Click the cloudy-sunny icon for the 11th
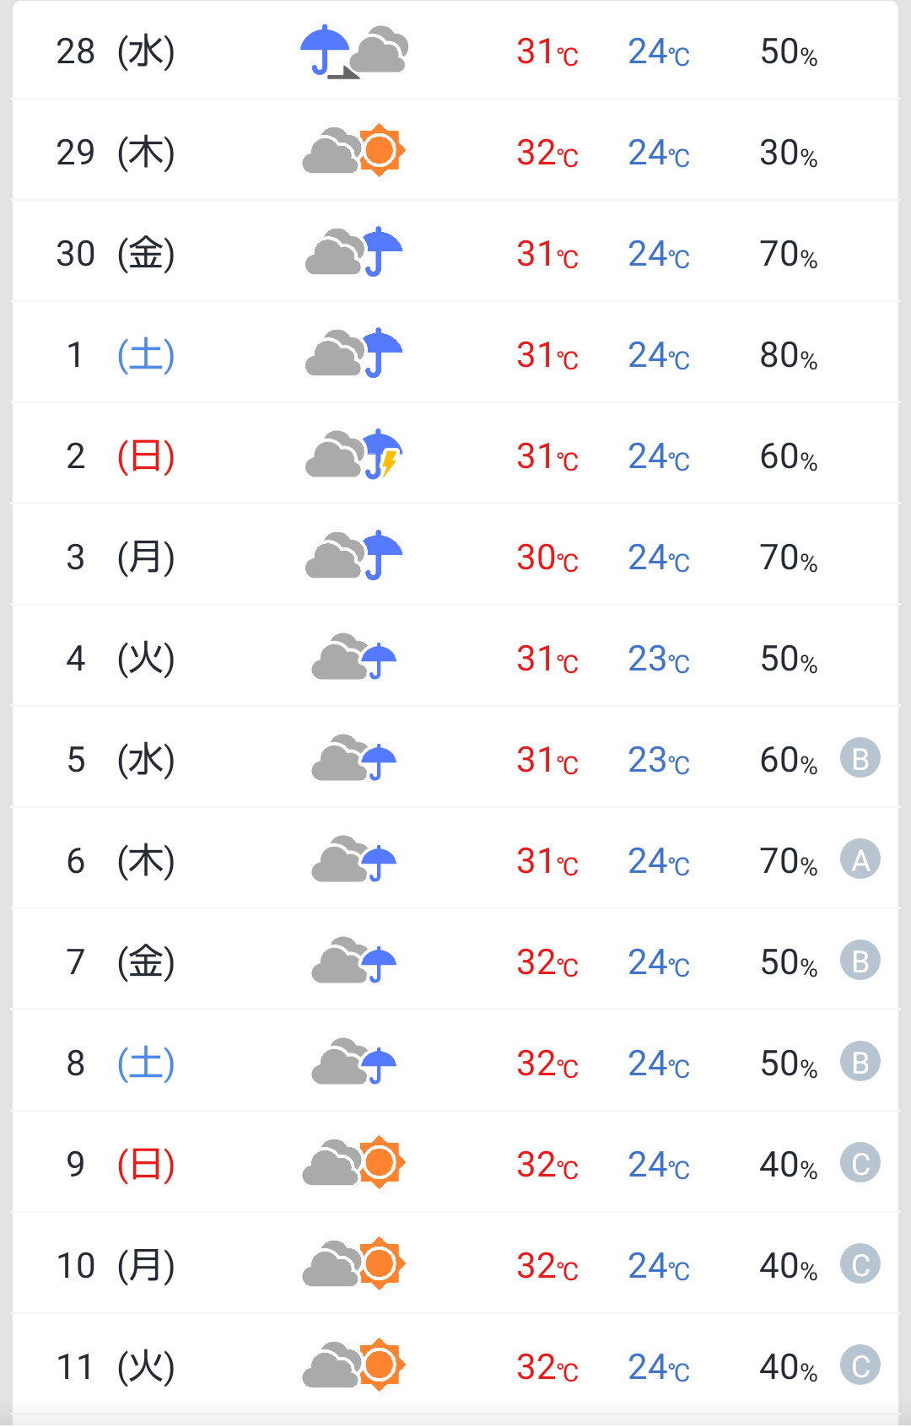 tap(354, 1365)
